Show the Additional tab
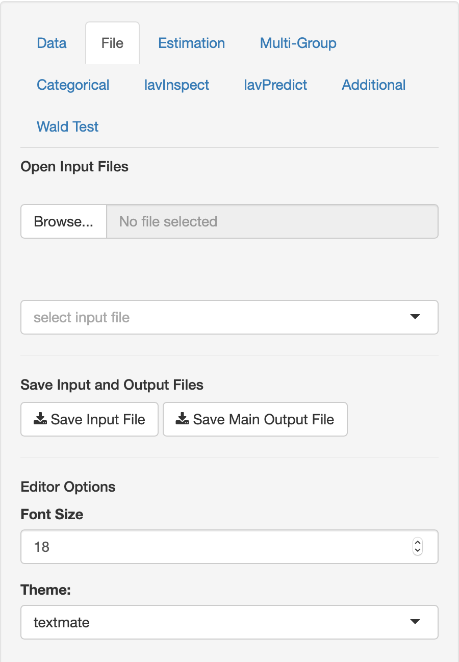This screenshot has width=459, height=662. 373,85
